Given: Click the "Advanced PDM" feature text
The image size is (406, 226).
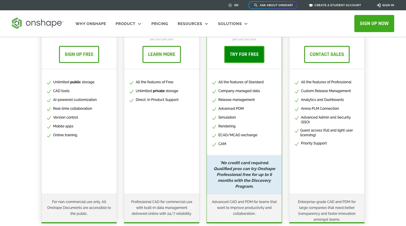Looking at the screenshot, I should 231,109.
